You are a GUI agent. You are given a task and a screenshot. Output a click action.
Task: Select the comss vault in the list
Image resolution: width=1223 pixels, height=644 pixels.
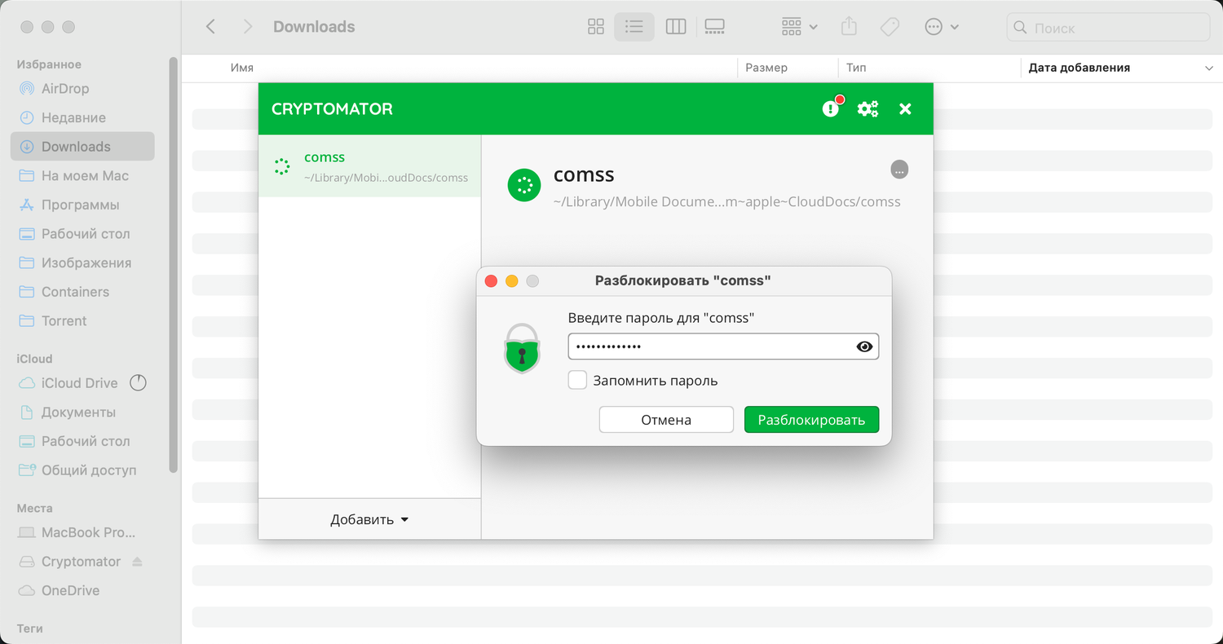coord(369,166)
